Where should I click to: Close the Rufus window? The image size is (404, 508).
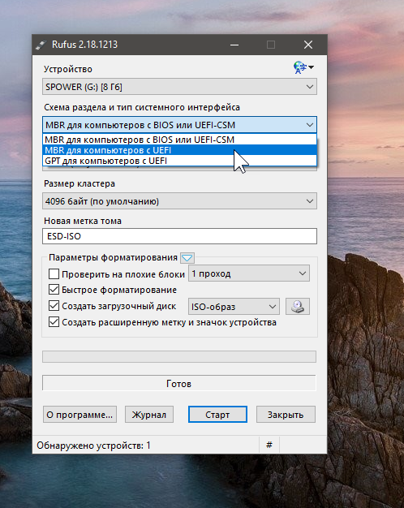[308, 45]
